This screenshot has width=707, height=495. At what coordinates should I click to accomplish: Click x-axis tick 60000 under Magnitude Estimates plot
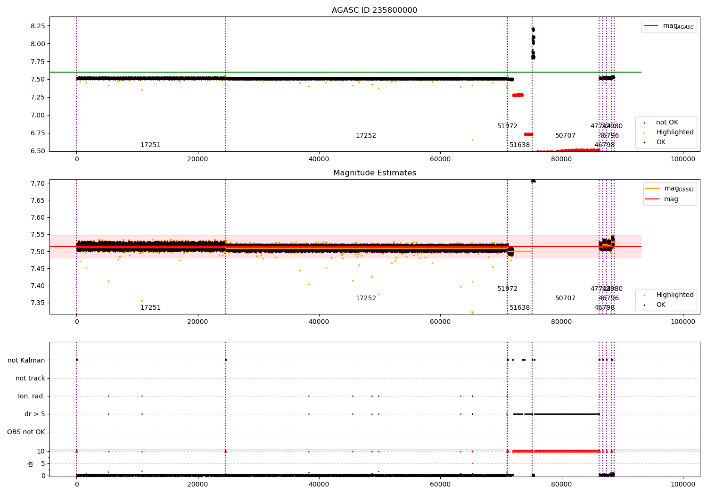pos(440,322)
